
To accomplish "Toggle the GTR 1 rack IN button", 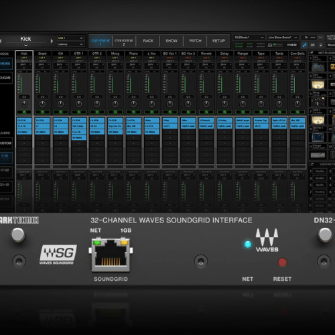I will [x=78, y=112].
